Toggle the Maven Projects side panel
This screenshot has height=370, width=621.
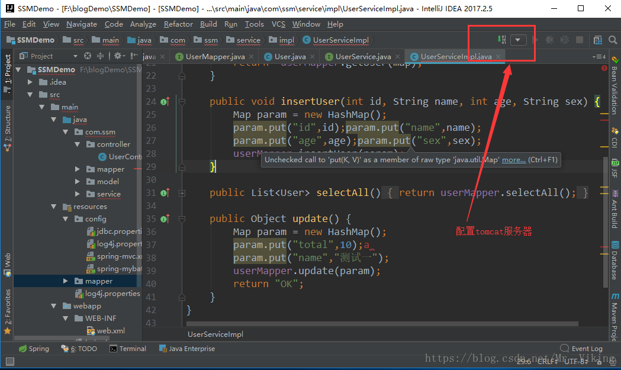(614, 317)
